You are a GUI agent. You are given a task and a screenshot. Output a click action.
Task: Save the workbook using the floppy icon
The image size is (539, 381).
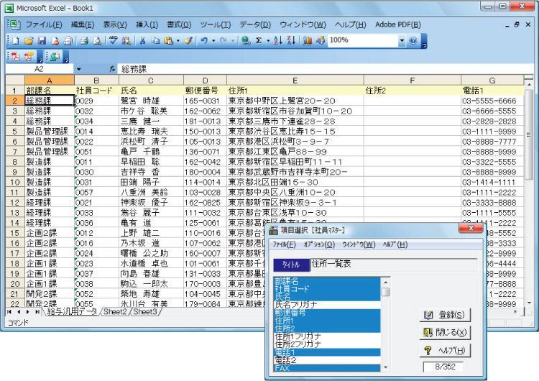point(42,41)
